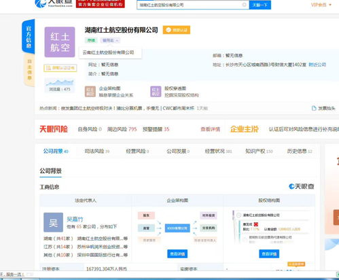The image size is (339, 280).
Task: Click the 企业主张 orange heading
Action: click(x=245, y=129)
